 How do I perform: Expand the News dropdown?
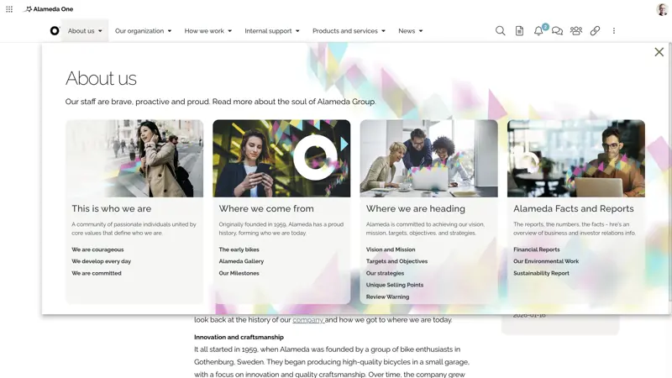(x=411, y=31)
